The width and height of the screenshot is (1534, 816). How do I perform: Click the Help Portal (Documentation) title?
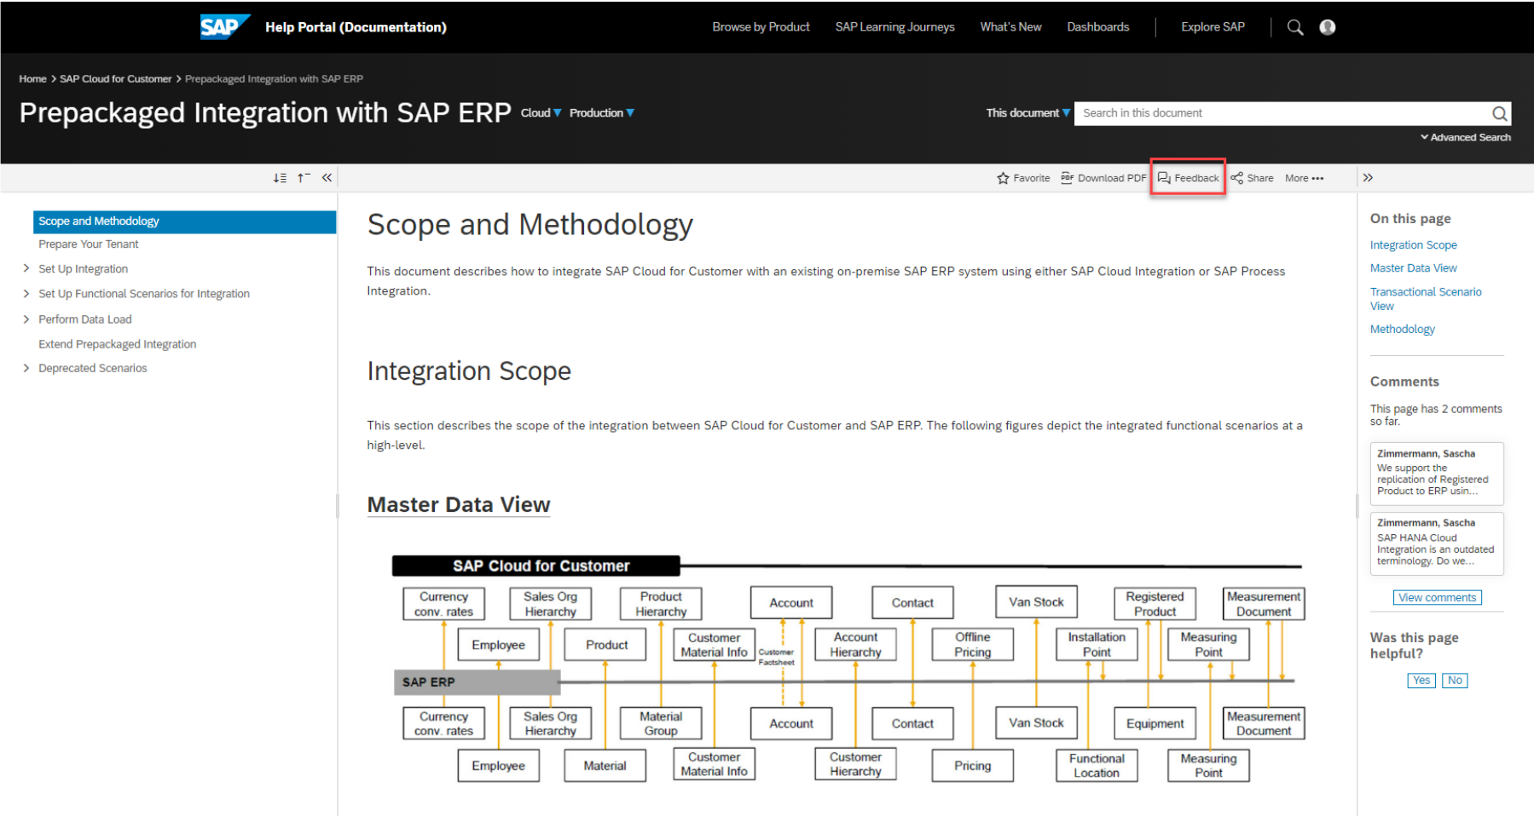click(356, 27)
